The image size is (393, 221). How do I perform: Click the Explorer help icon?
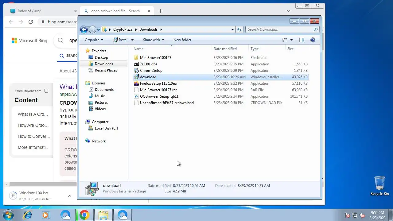pyautogui.click(x=313, y=40)
